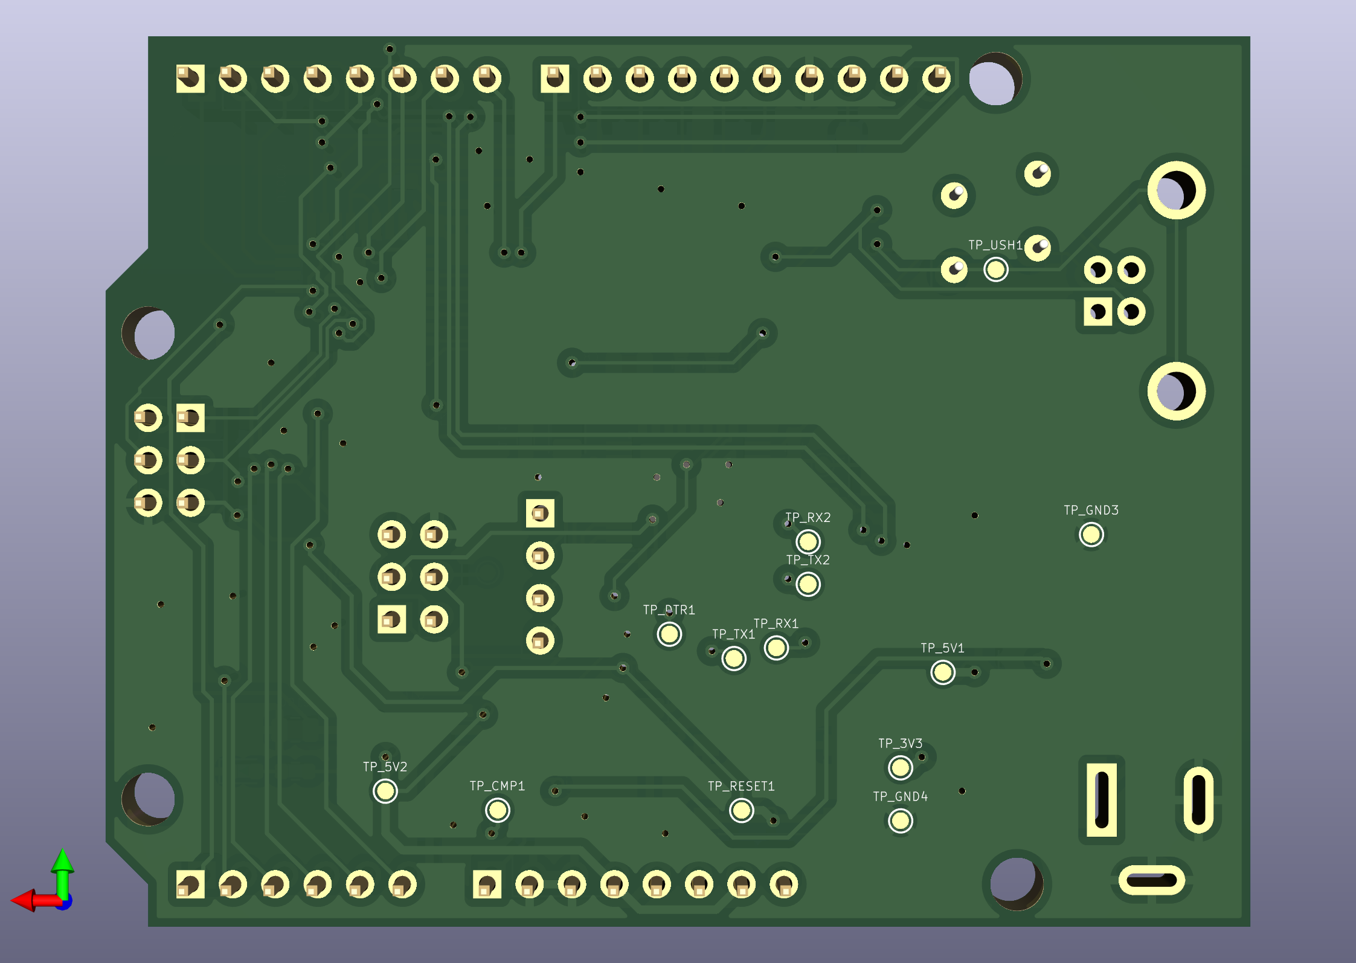The height and width of the screenshot is (963, 1356).
Task: Select the TP_RX2 label
Action: tap(808, 518)
